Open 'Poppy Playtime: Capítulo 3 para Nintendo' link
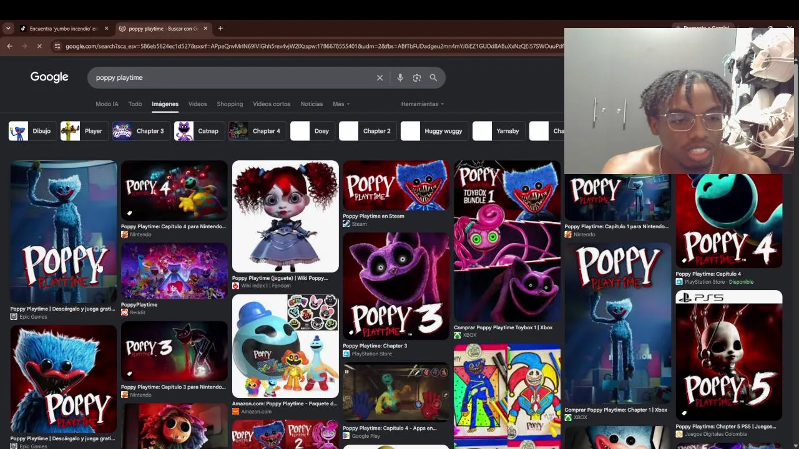 (x=174, y=387)
